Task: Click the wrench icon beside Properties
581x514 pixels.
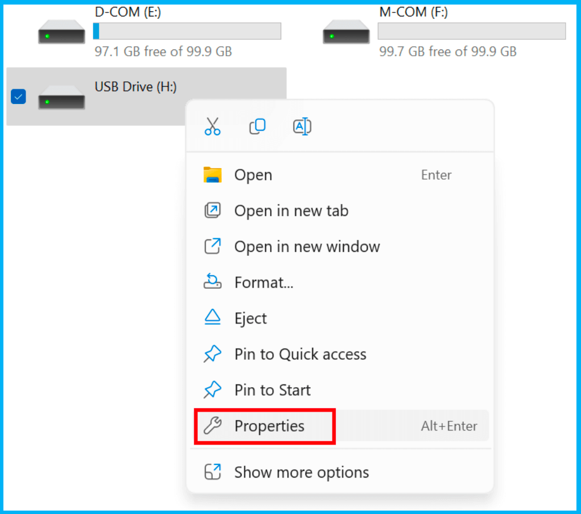Action: [x=213, y=425]
